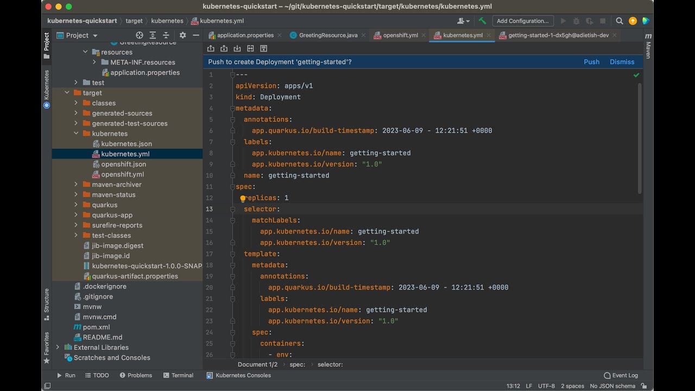The width and height of the screenshot is (695, 391).
Task: Click first Kubernetes editor toolbar push icon
Action: tap(211, 49)
